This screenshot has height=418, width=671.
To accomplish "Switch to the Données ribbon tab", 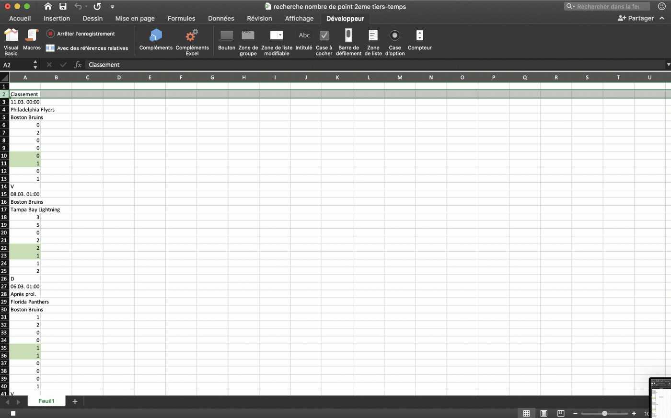I will click(x=221, y=18).
